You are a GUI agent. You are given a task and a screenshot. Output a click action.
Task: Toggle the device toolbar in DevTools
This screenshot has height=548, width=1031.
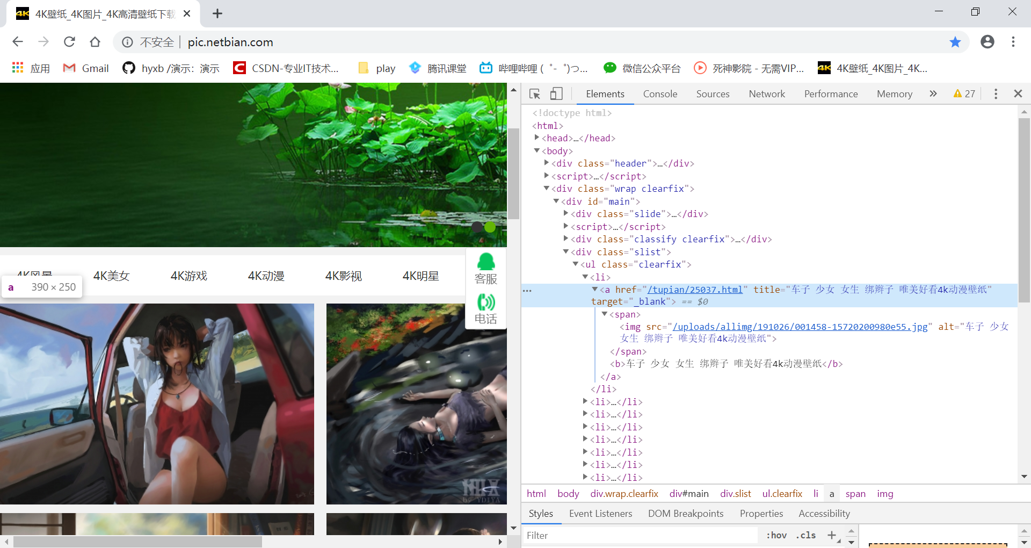click(x=556, y=94)
